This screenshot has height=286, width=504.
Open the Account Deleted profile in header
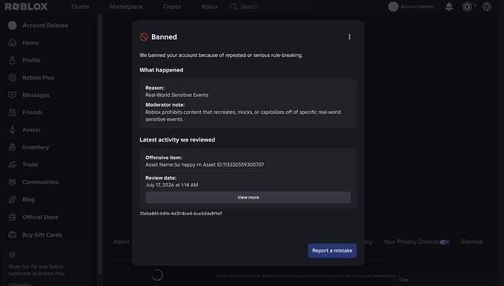[411, 7]
